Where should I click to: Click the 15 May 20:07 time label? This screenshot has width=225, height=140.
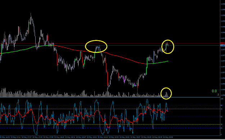coord(135,137)
